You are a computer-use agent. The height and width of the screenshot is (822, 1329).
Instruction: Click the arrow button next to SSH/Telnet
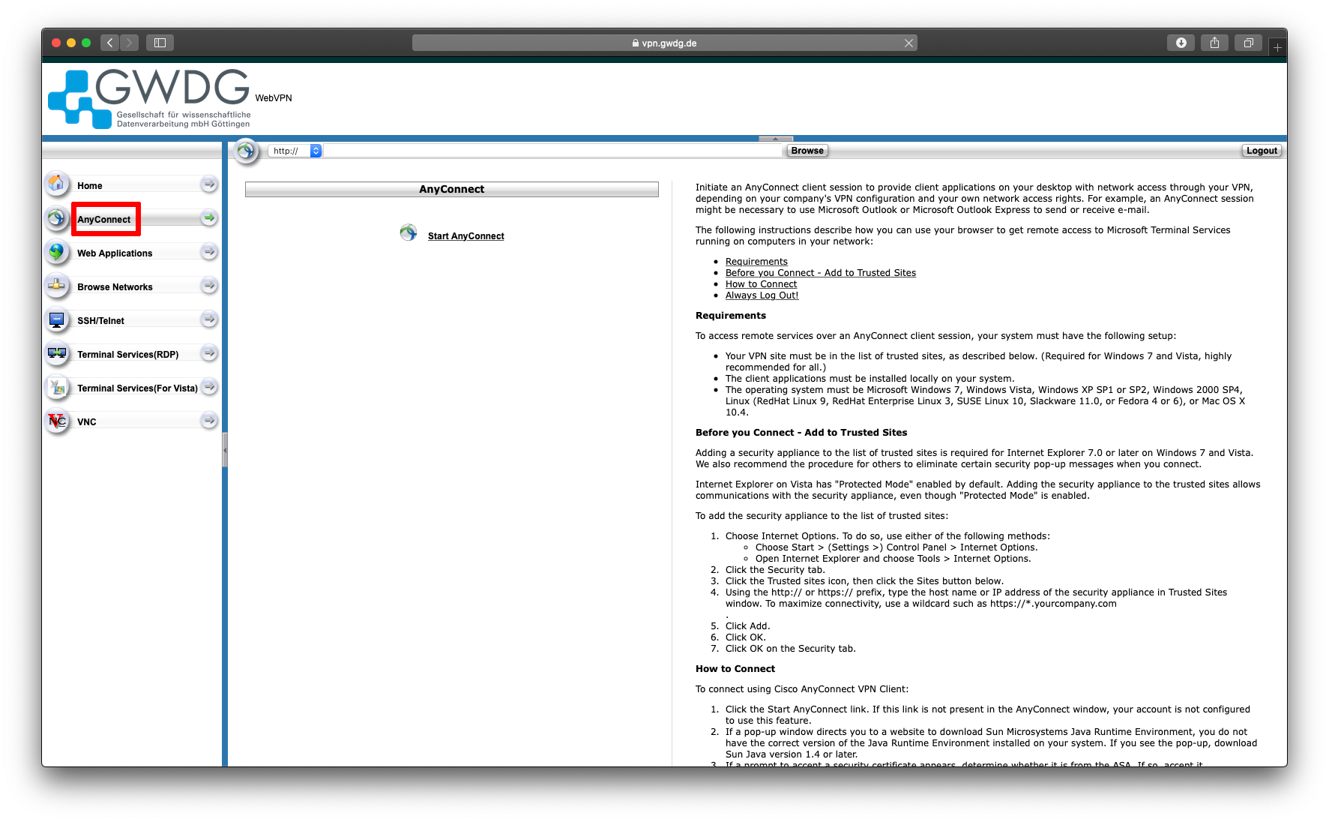coord(209,319)
